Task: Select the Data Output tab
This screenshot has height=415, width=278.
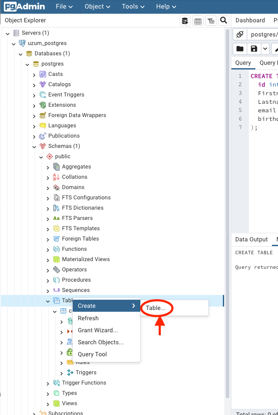Action: tap(251, 239)
